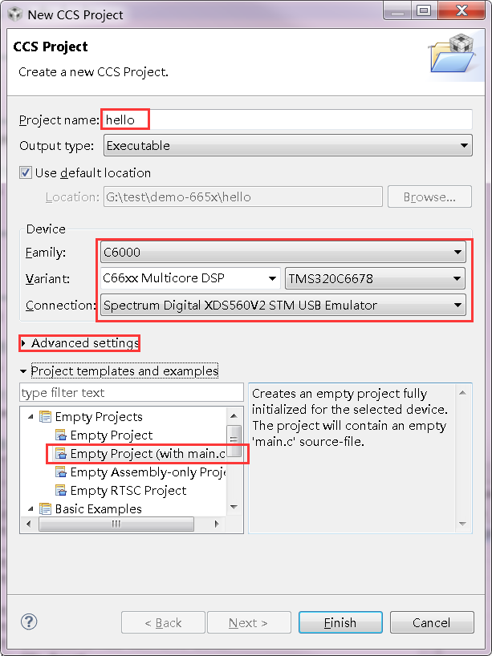Open the Family C6000 dropdown
Viewport: 492px width, 656px height.
(283, 253)
